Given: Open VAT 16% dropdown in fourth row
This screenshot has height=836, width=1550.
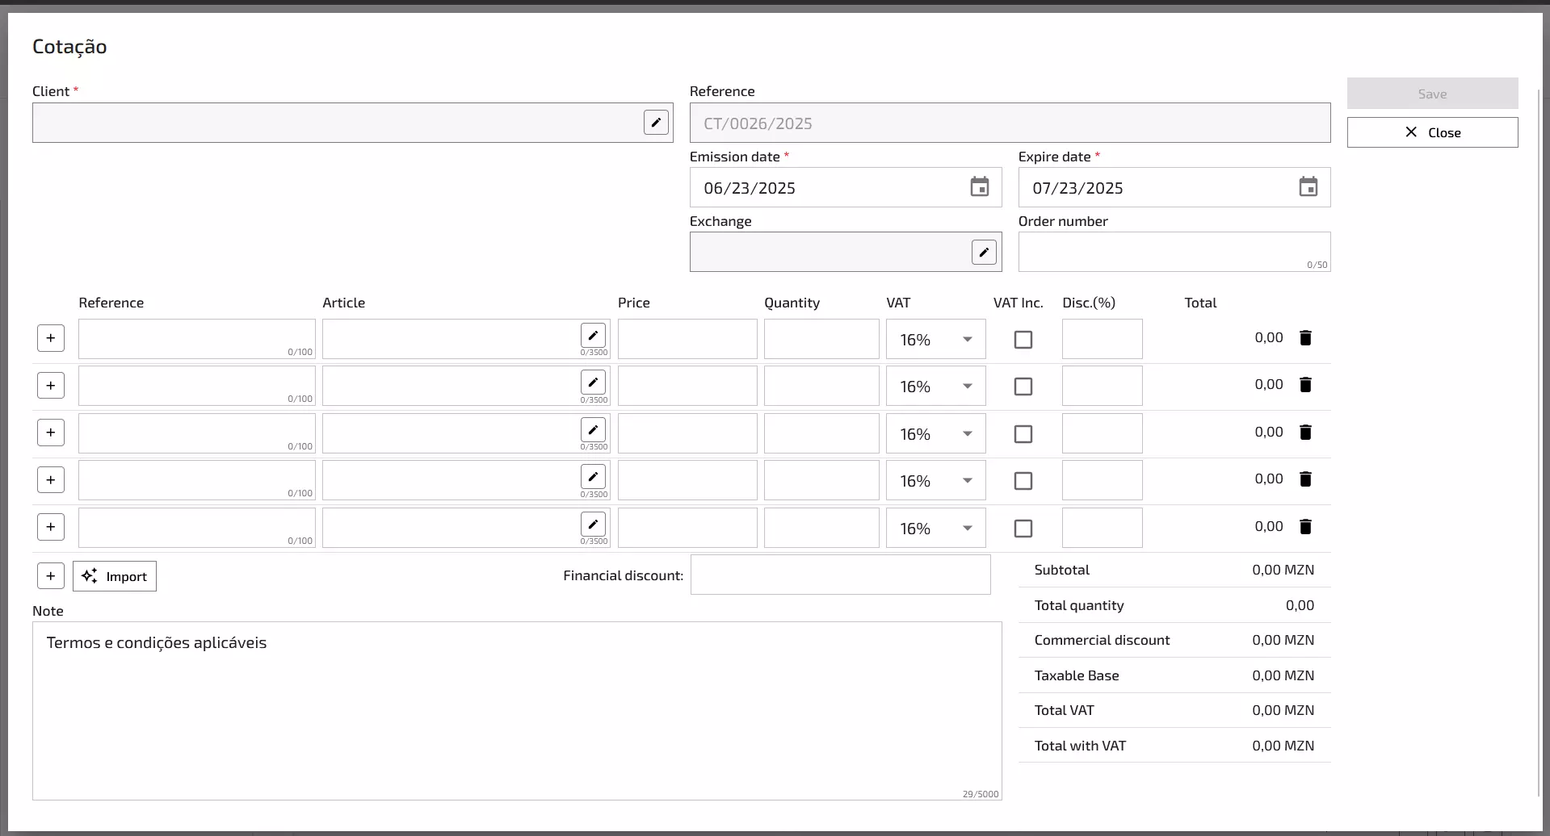Looking at the screenshot, I should (x=935, y=480).
